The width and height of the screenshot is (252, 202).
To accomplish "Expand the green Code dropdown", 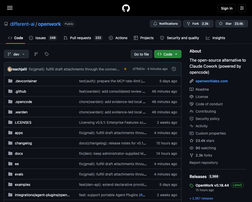I will (168, 54).
